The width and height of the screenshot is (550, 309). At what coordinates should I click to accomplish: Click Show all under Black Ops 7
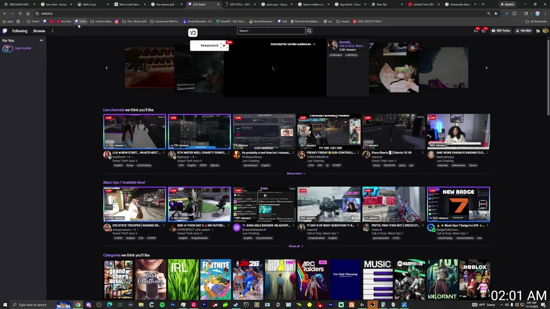click(x=296, y=246)
